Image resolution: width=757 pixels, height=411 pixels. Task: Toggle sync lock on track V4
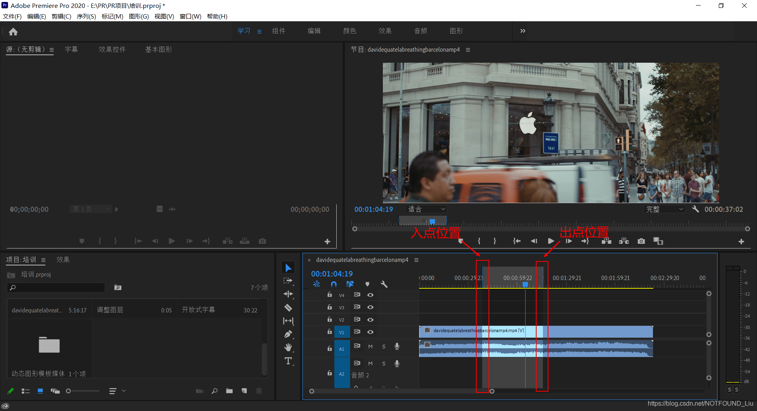point(357,295)
